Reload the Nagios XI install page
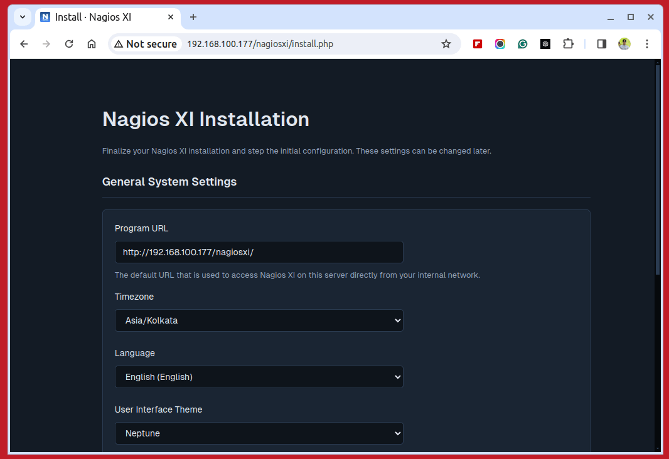 [x=69, y=44]
